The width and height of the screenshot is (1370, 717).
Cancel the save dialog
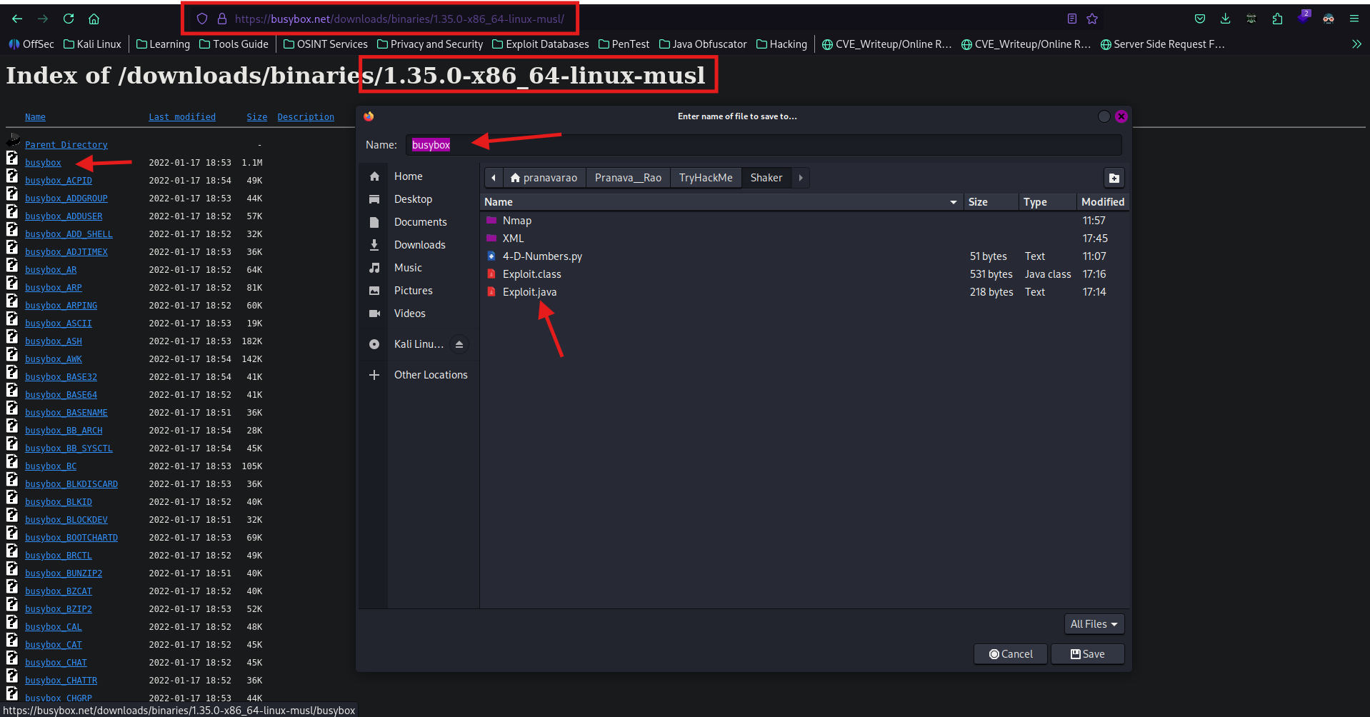tap(1010, 654)
